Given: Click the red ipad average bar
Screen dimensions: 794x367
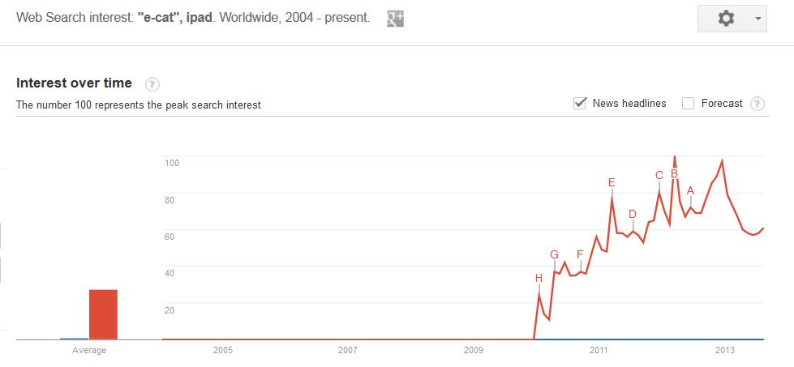Looking at the screenshot, I should click(x=103, y=314).
